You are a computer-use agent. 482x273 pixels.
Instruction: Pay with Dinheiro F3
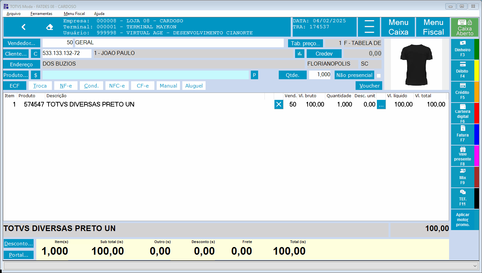coord(463,49)
